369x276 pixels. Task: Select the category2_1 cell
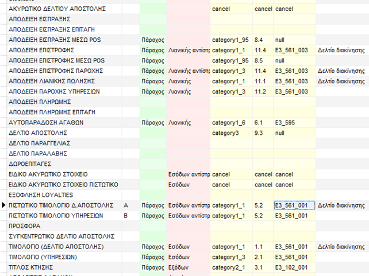point(229,267)
